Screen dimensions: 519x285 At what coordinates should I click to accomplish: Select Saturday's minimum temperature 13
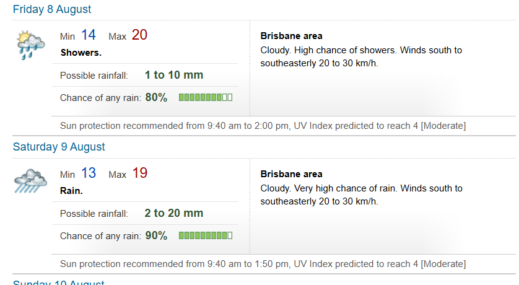(x=89, y=173)
